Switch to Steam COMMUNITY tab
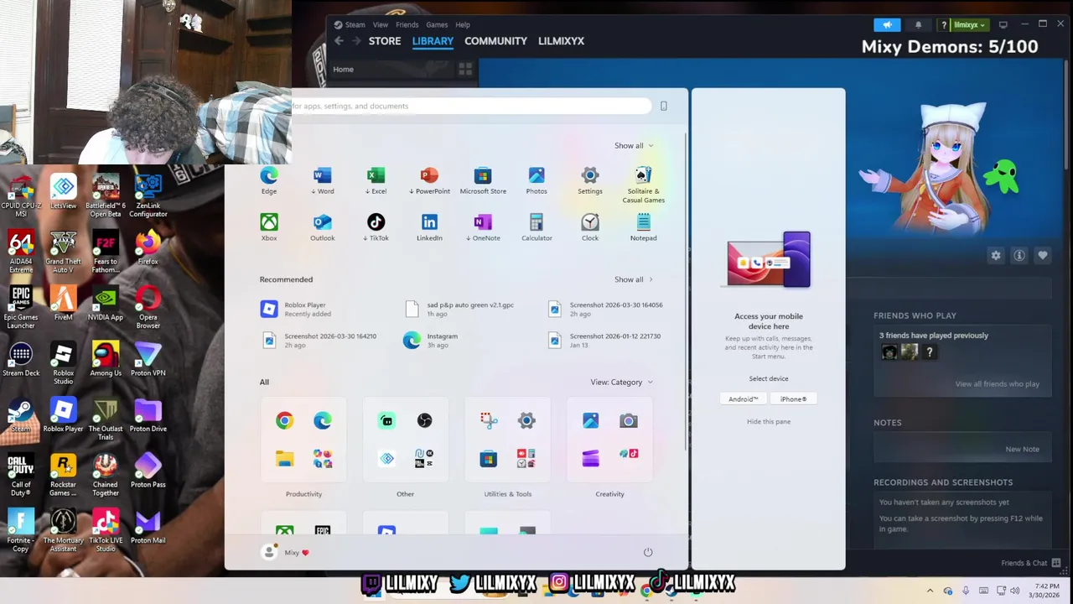This screenshot has width=1073, height=604. 495,41
